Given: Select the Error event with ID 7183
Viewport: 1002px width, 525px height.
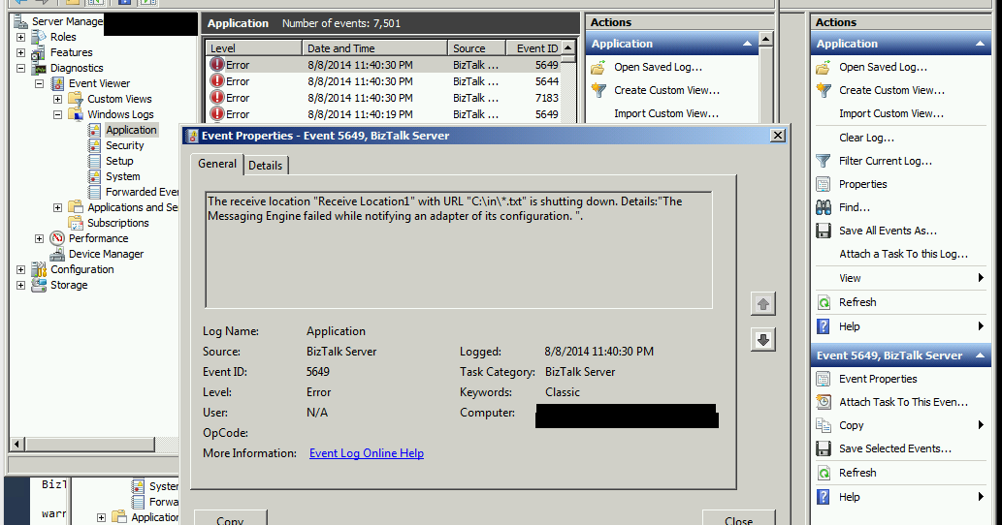Looking at the screenshot, I should point(385,98).
